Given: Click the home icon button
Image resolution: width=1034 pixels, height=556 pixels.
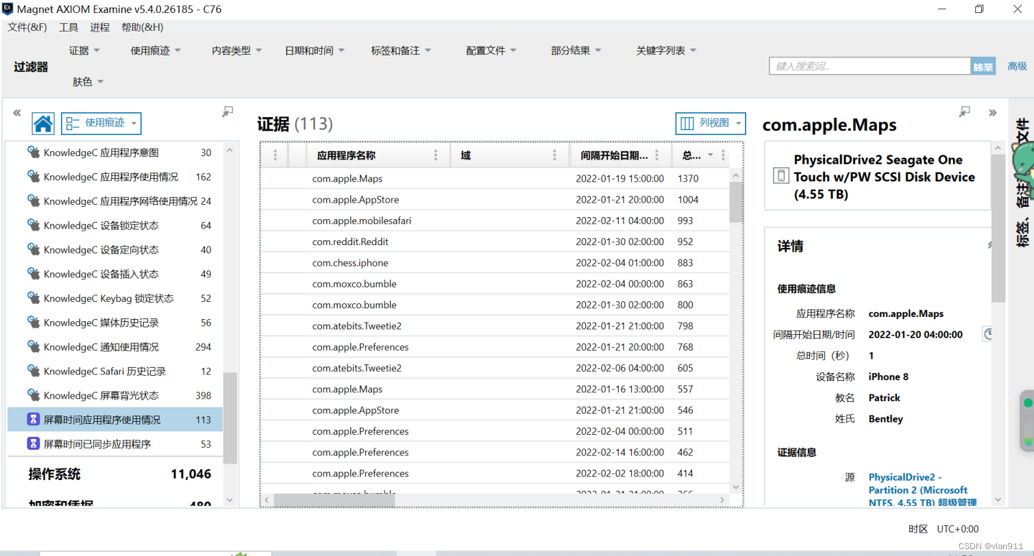Looking at the screenshot, I should [x=43, y=124].
